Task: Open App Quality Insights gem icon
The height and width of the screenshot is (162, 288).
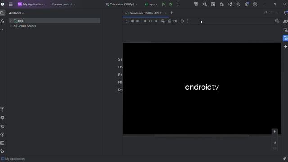Action: click(x=3, y=118)
